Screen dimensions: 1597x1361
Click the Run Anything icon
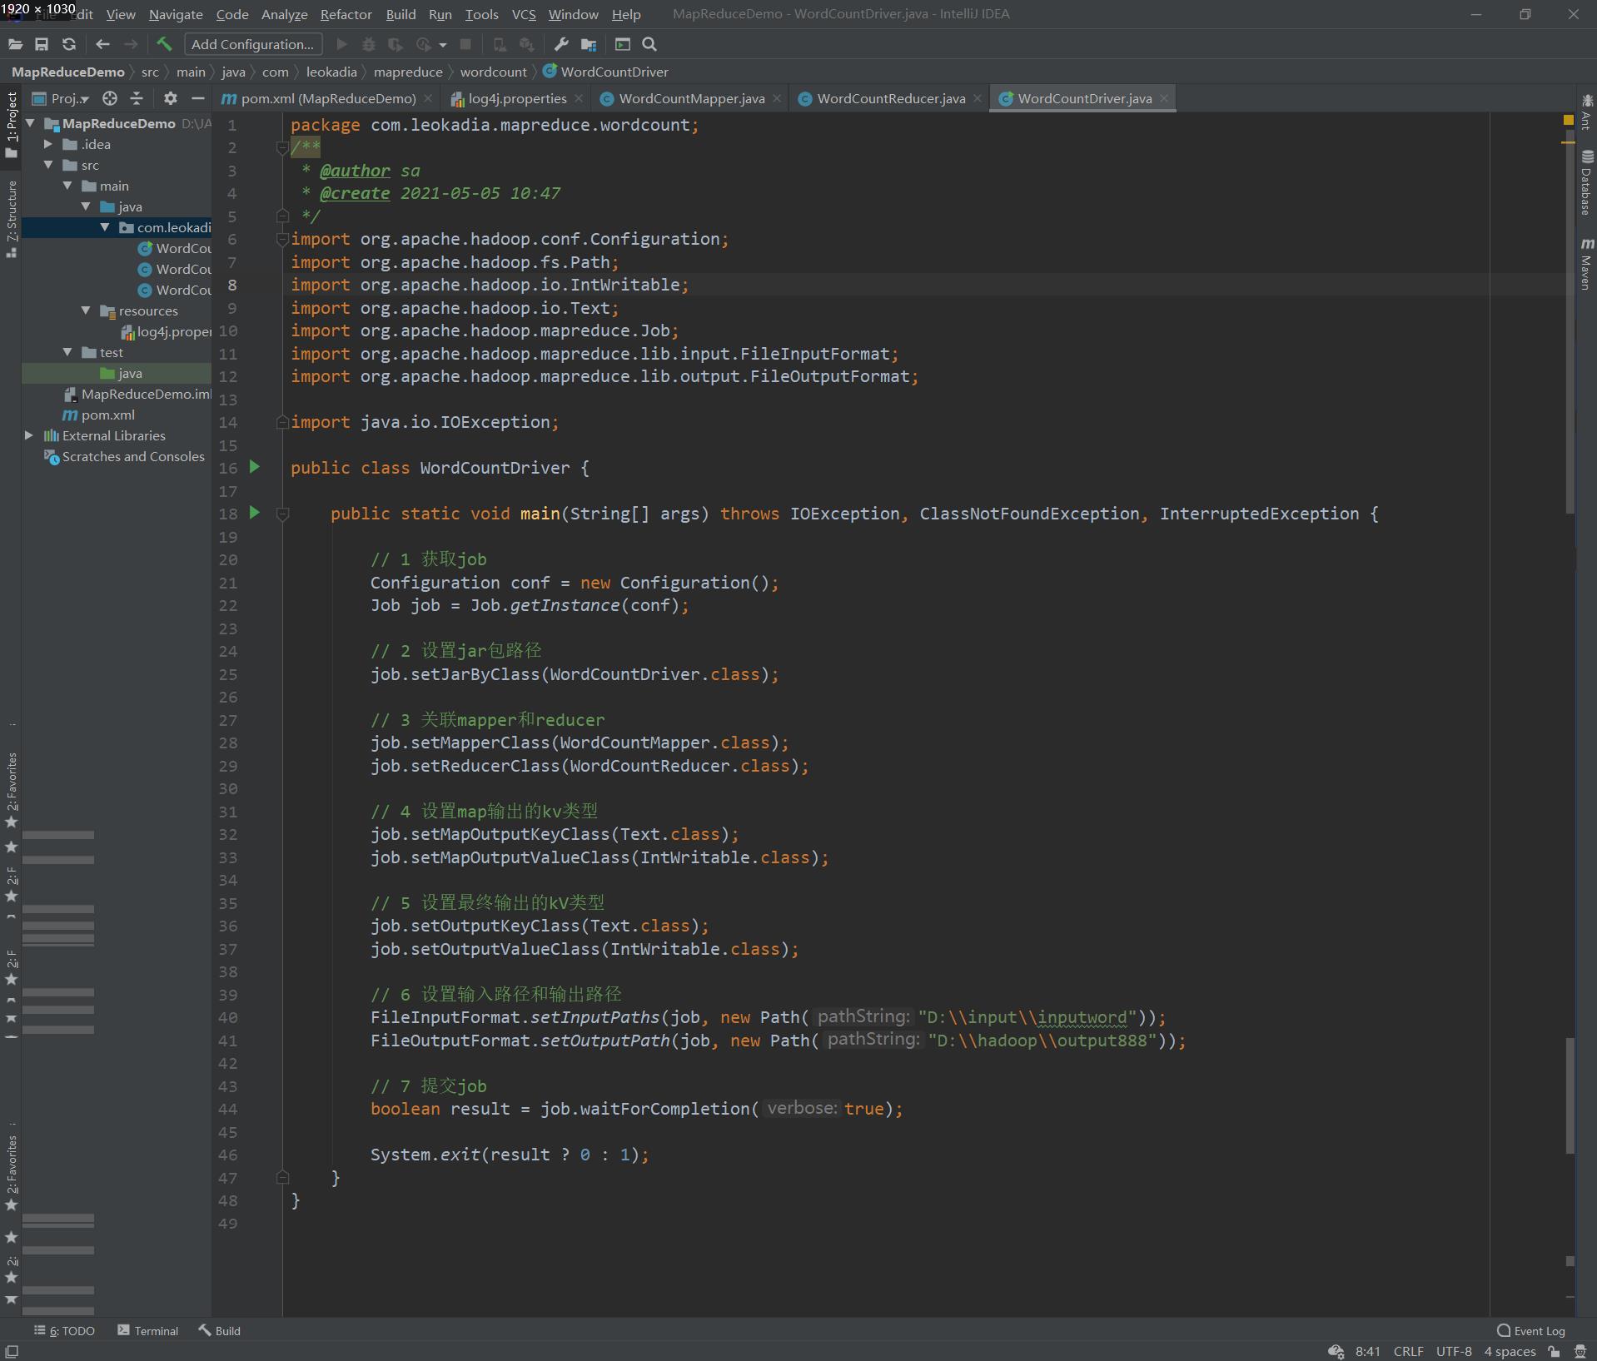[622, 44]
